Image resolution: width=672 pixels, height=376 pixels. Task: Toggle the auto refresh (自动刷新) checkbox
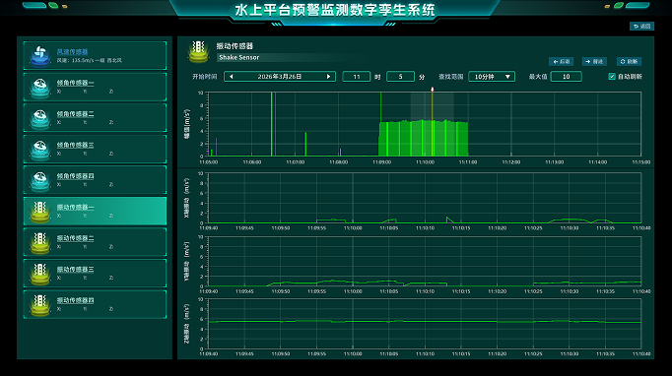612,77
